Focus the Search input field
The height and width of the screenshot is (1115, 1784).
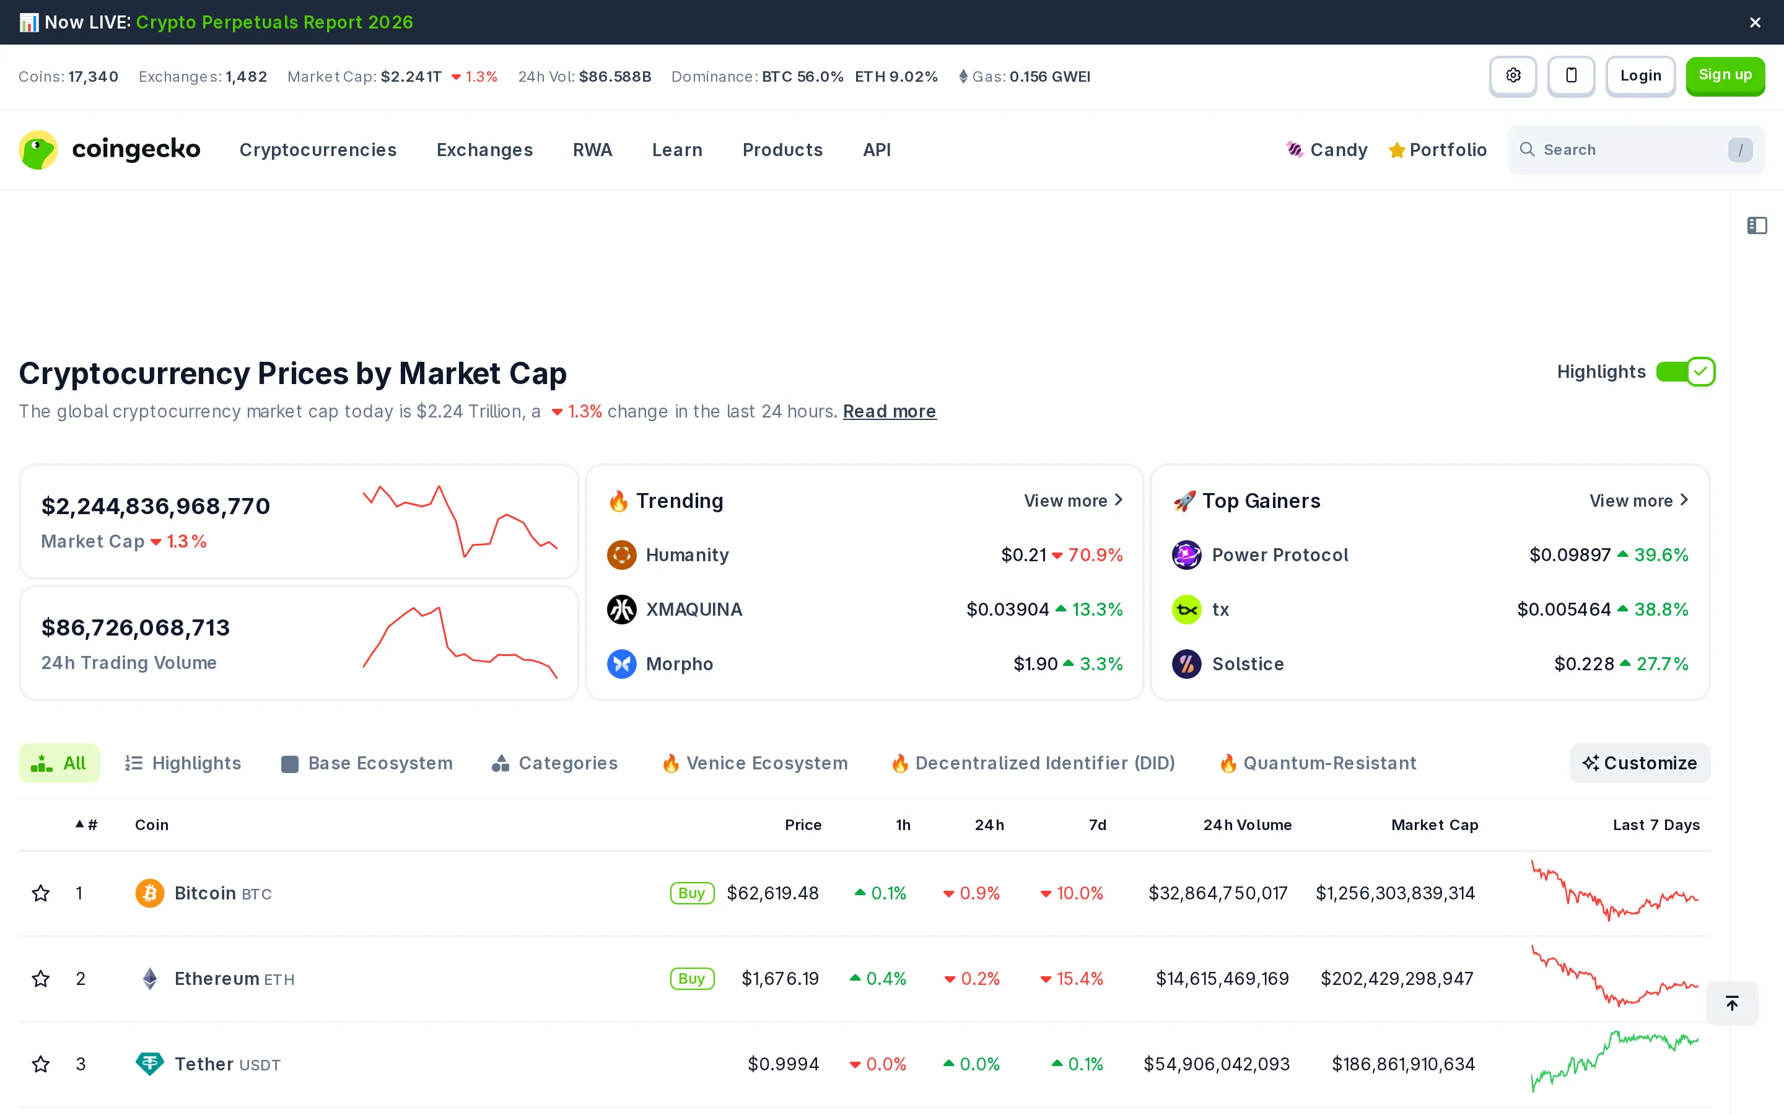[1636, 150]
